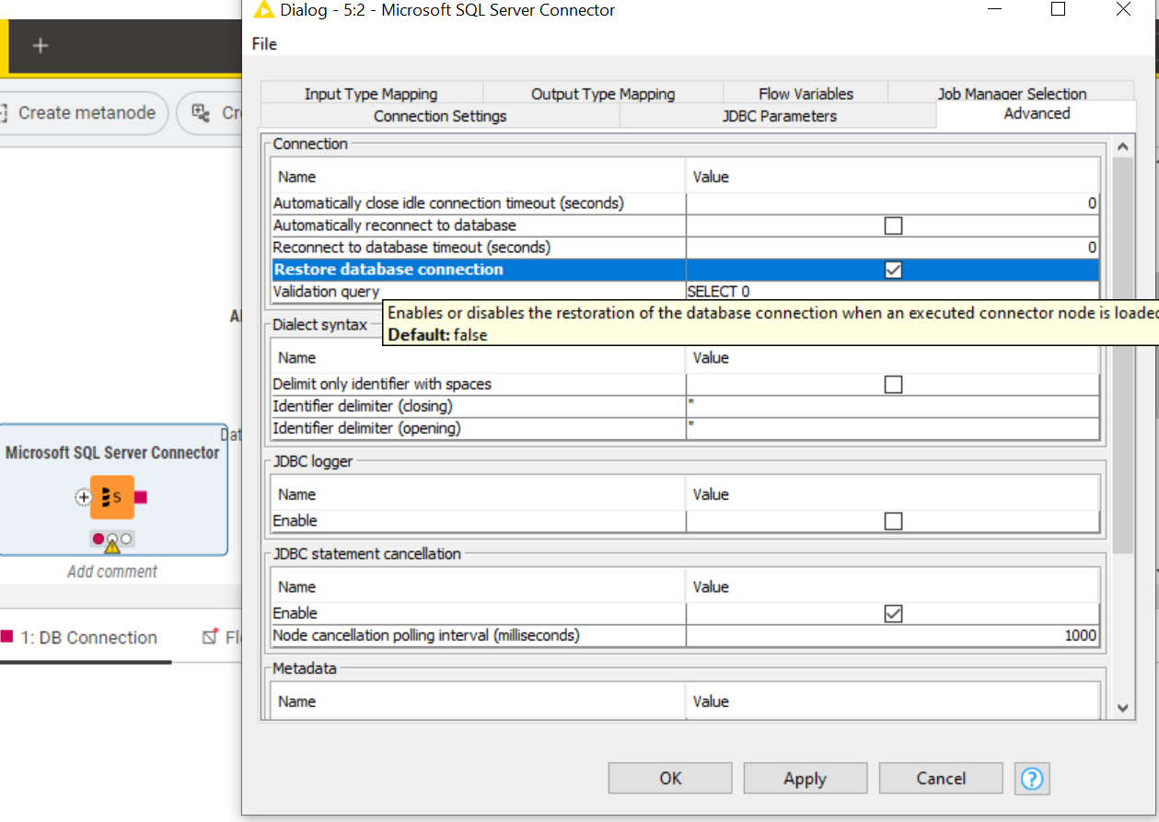The width and height of the screenshot is (1159, 822).
Task: Click the OK button
Action: 671,779
